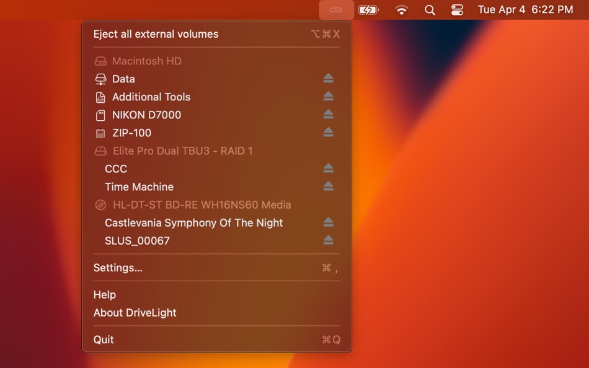
Task: Open the battery status menu bar icon
Action: click(x=368, y=10)
